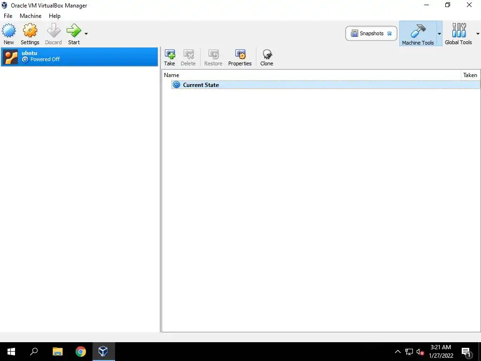Open Global Tools icon

click(458, 34)
